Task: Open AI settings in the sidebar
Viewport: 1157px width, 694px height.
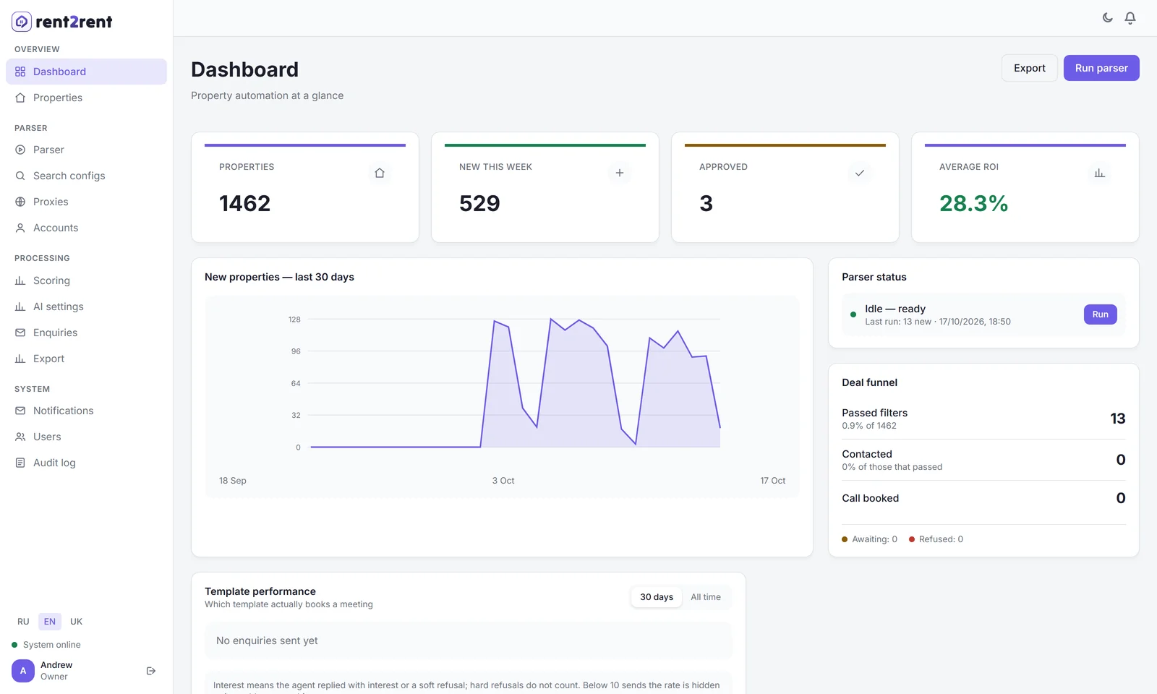Action: (86, 307)
